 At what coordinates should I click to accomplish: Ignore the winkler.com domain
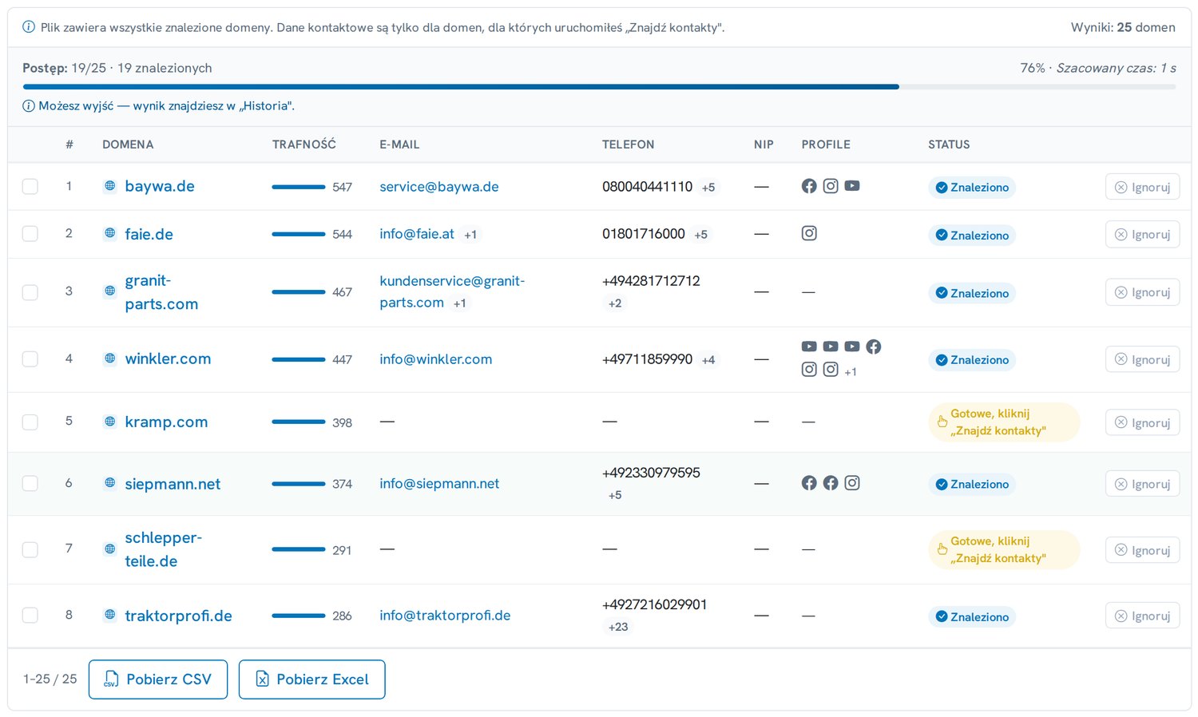point(1142,359)
